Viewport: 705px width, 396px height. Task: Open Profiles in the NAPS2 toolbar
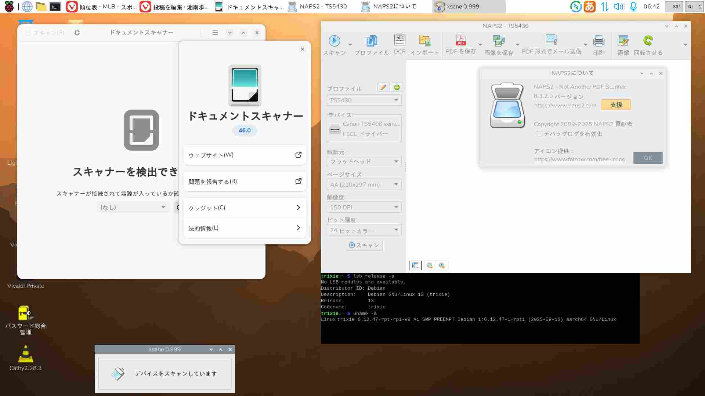click(372, 45)
